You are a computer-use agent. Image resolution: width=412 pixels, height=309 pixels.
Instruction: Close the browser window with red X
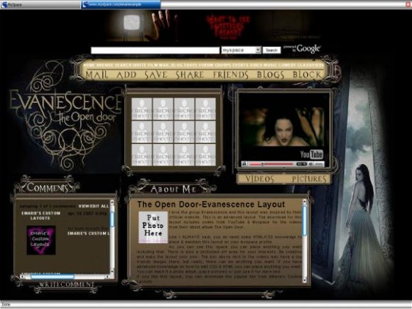(408, 4)
